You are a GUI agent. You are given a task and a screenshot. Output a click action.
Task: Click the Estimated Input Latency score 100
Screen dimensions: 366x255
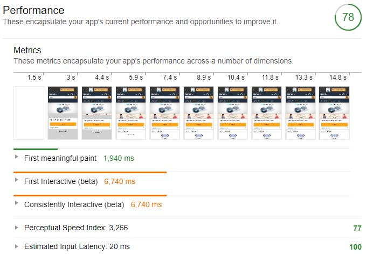(x=355, y=247)
